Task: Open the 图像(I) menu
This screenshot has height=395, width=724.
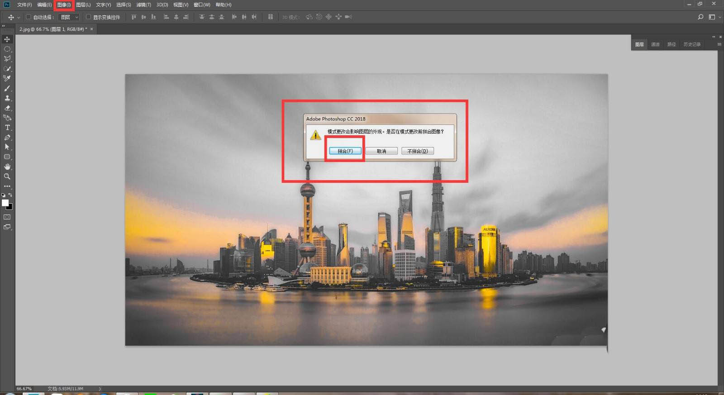Action: click(x=64, y=5)
